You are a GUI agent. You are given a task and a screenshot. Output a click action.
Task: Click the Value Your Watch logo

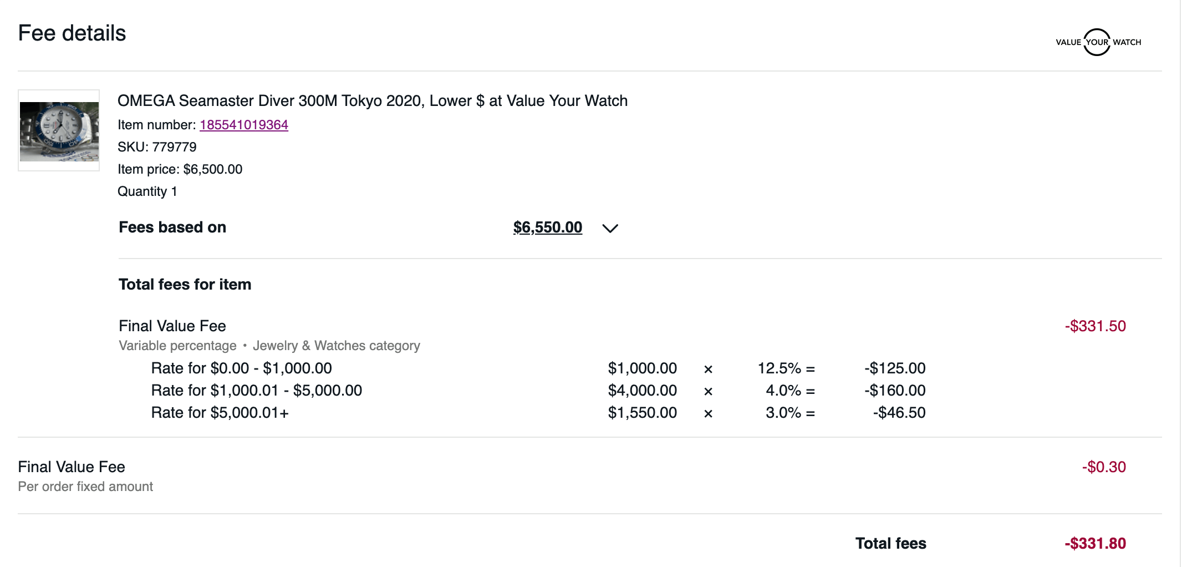tap(1098, 42)
